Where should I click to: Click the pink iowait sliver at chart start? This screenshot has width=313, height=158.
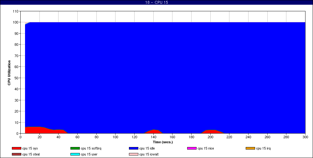pyautogui.click(x=27, y=23)
